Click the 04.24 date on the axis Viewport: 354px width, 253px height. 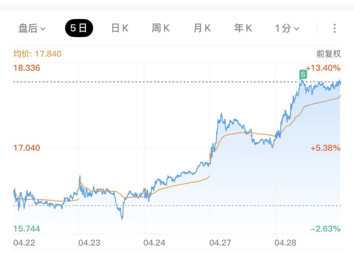pos(155,243)
